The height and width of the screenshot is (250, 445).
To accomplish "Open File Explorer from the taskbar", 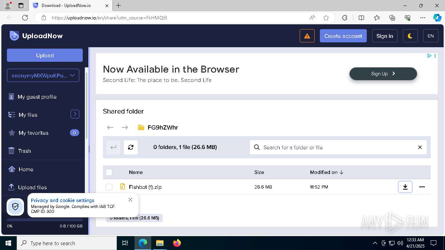I will (x=160, y=243).
